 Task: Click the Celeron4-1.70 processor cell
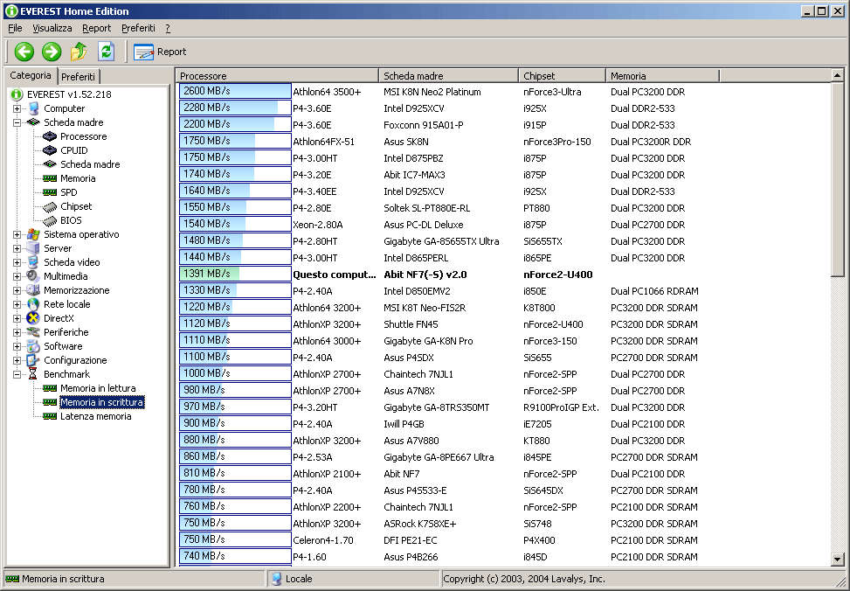point(323,540)
